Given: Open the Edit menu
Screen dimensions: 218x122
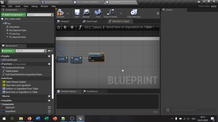Looking at the screenshot, I should coord(10,6).
